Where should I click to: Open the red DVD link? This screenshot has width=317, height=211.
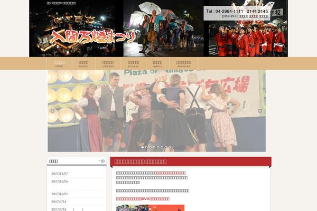[143, 199]
